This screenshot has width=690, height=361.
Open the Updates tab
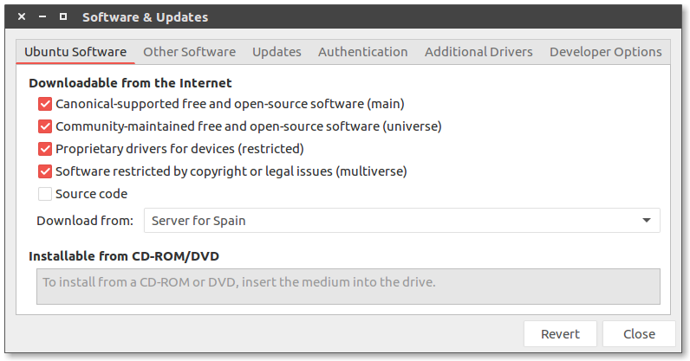coord(277,52)
